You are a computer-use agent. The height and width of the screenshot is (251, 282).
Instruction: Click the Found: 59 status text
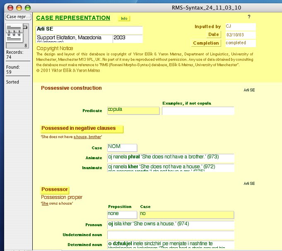(13, 69)
